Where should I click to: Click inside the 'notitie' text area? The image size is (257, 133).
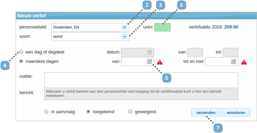[x=141, y=80]
